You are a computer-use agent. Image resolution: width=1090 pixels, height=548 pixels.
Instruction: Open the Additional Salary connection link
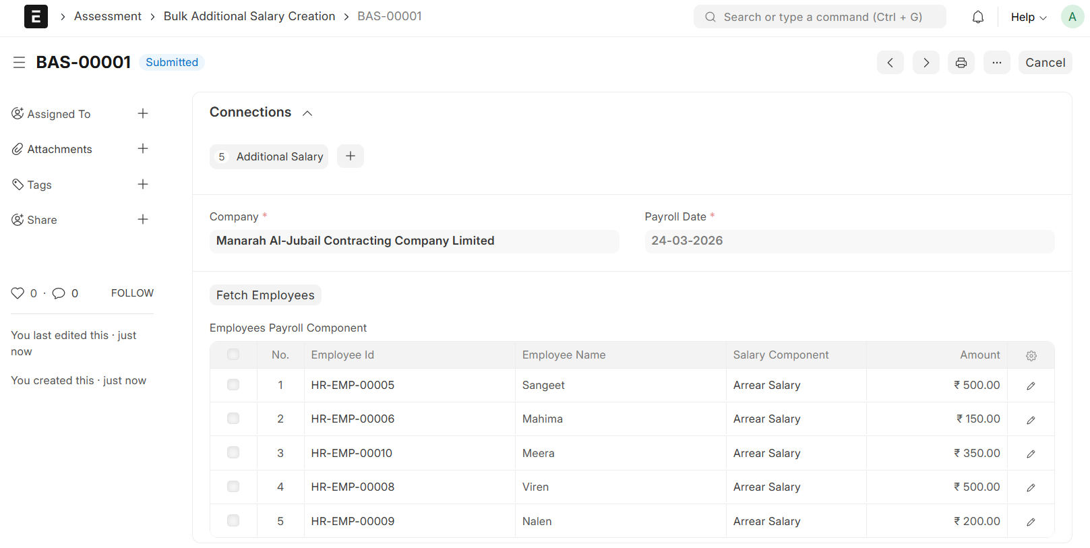(x=279, y=156)
